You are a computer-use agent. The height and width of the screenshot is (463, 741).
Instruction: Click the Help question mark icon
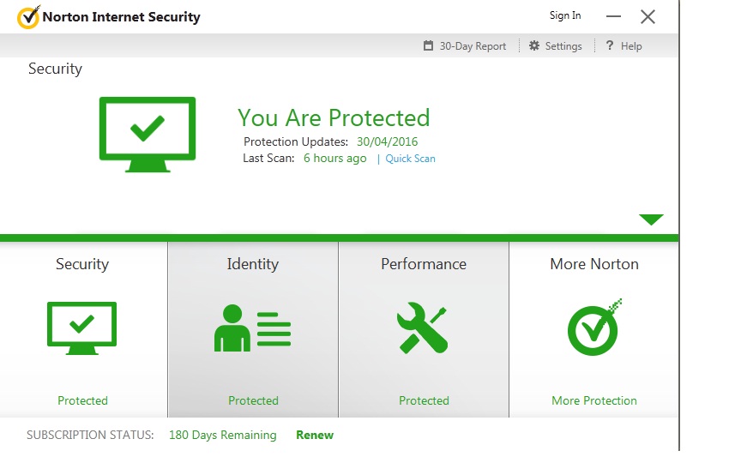tap(610, 45)
